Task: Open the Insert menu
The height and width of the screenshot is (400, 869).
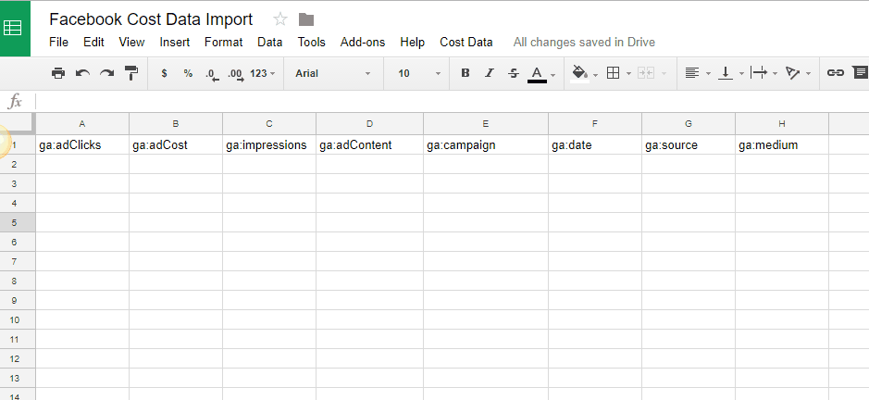Action: (175, 43)
